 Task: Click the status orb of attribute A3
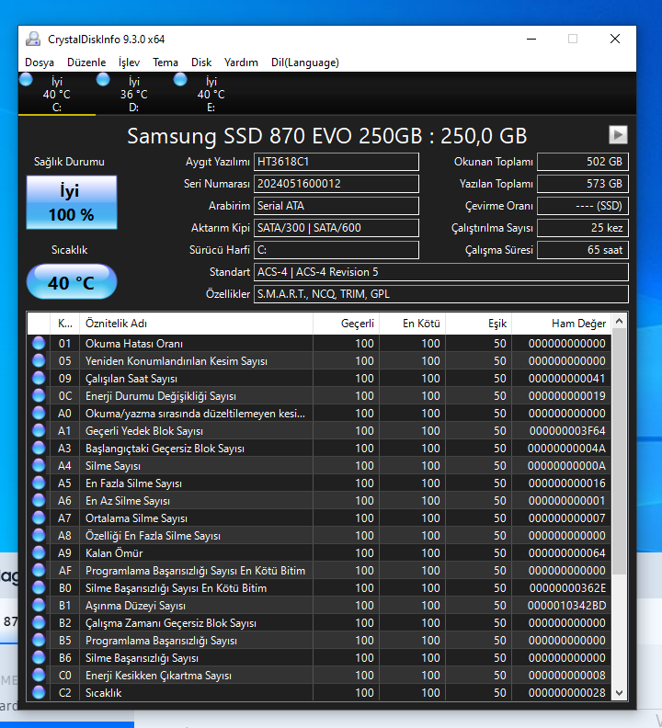39,448
